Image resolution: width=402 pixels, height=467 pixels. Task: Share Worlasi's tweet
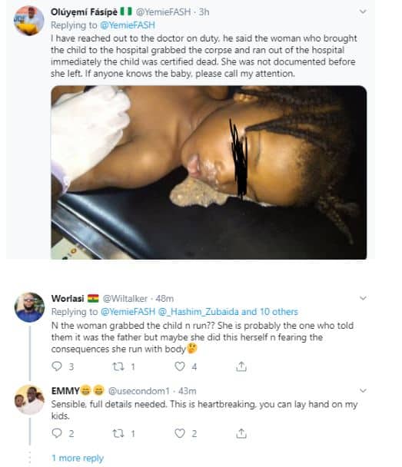pos(241,366)
